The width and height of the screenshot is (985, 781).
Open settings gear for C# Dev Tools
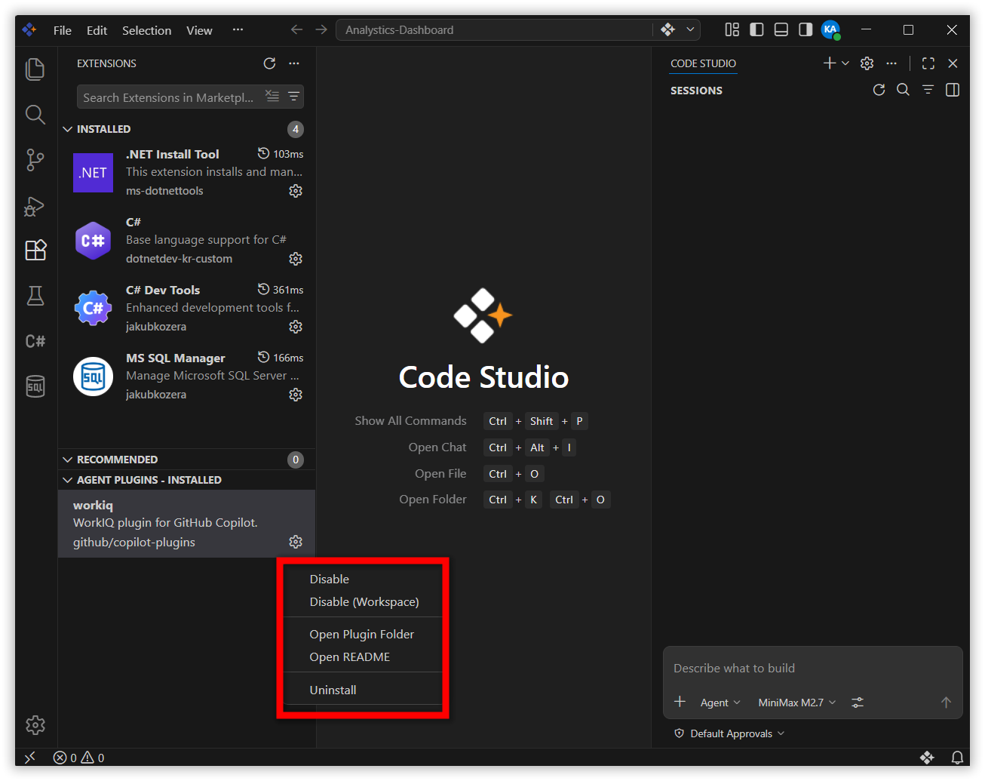point(296,327)
